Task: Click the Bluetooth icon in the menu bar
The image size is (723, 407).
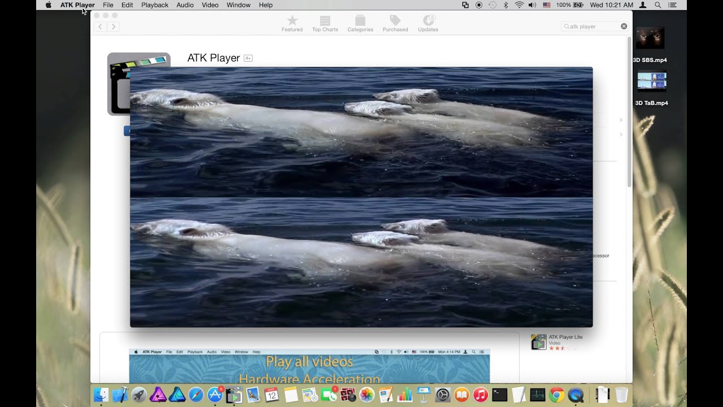Action: click(x=506, y=5)
